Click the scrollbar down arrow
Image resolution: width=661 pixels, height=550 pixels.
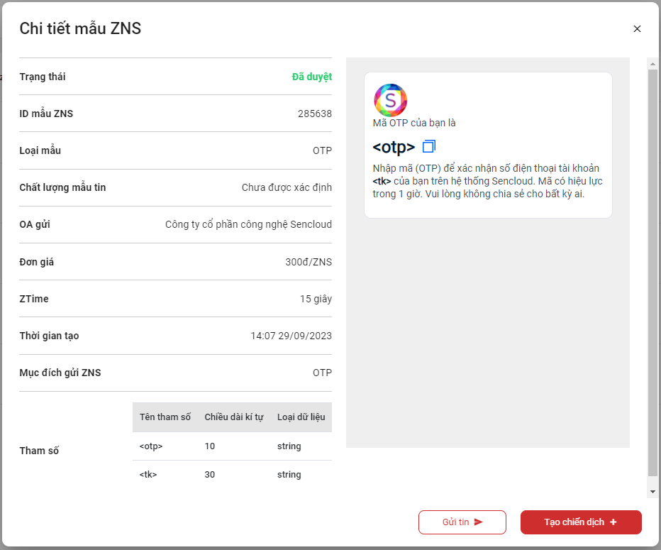(652, 491)
